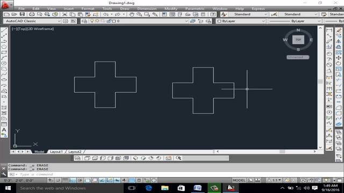Click the Help question mark icon
The width and height of the screenshot is (344, 193).
[x=213, y=14]
